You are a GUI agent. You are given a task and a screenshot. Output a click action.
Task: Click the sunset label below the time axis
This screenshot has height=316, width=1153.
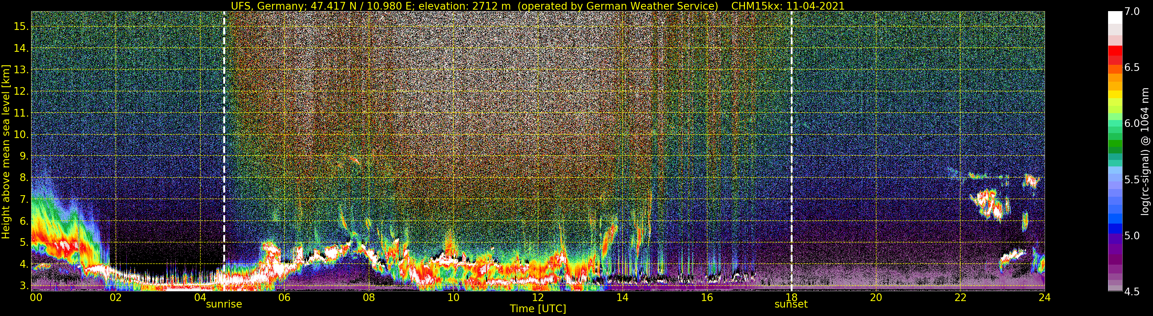click(x=791, y=304)
